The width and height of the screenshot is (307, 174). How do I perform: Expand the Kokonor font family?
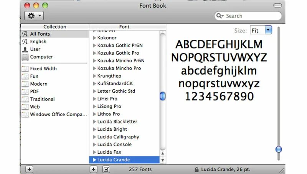[94, 38]
